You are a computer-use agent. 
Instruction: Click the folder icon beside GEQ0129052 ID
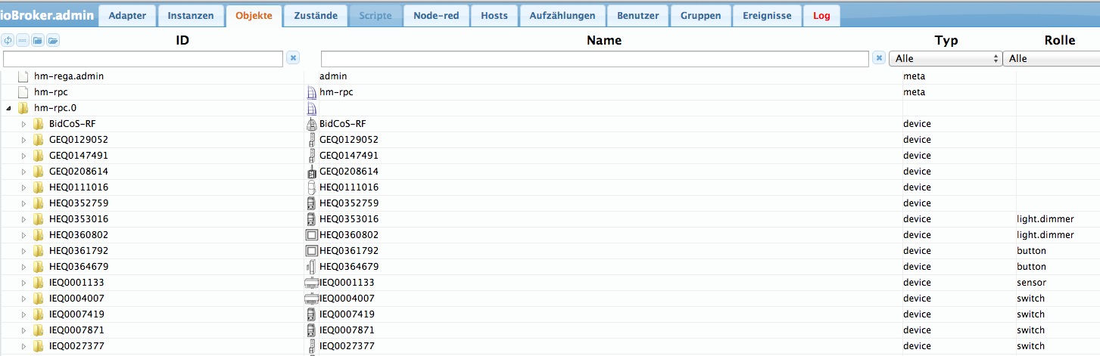[x=38, y=140]
